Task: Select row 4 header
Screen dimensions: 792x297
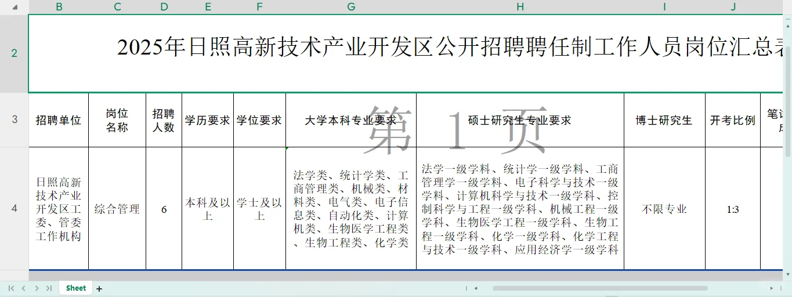Action: click(15, 208)
